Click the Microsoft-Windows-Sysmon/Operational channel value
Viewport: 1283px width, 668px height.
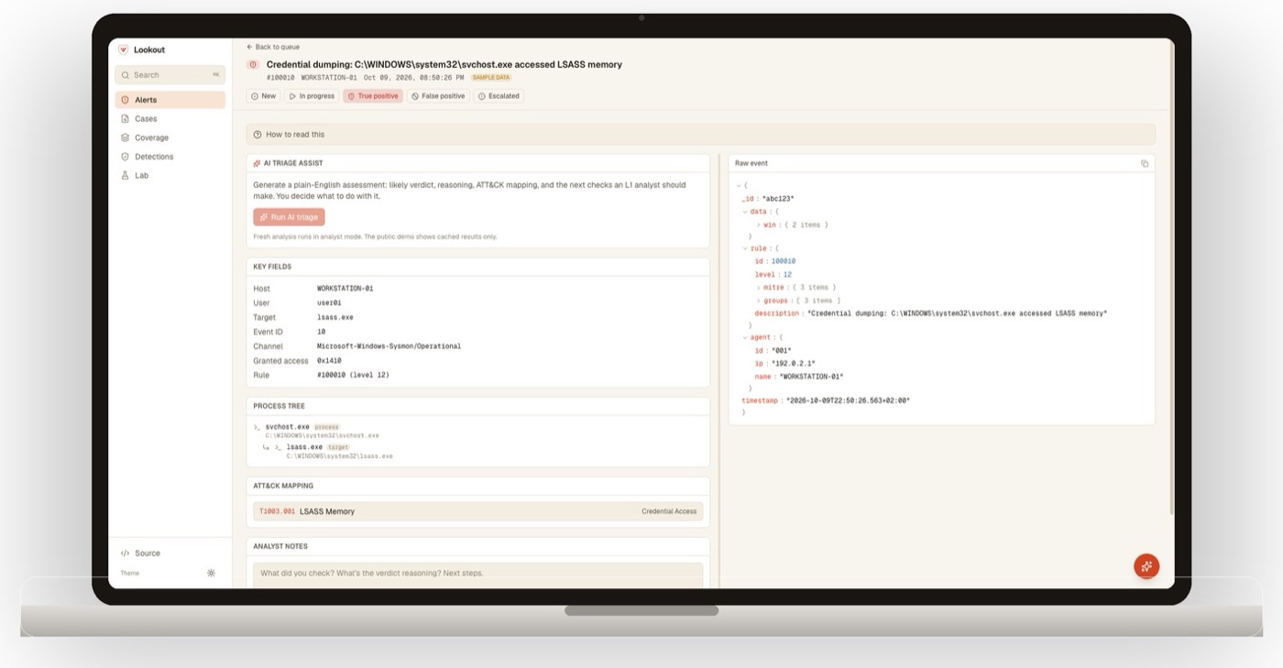(389, 346)
